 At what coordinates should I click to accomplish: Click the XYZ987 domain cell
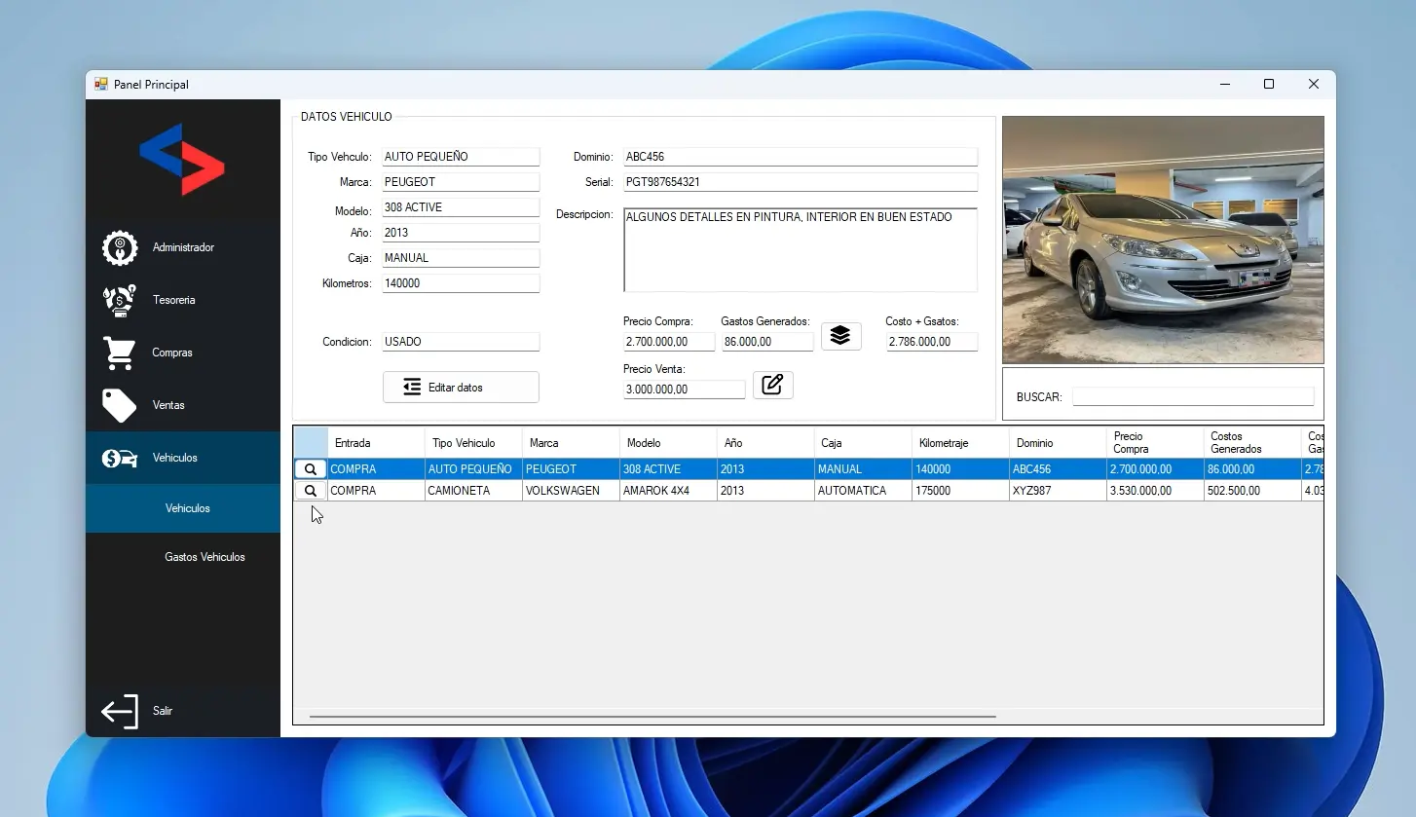1058,491
